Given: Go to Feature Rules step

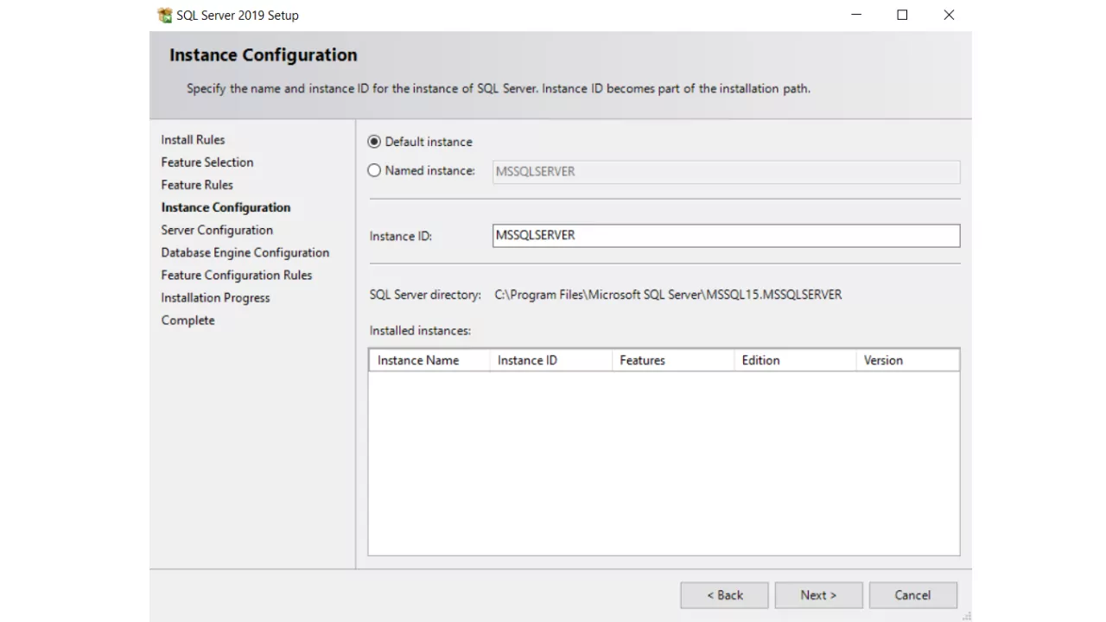Looking at the screenshot, I should (197, 184).
